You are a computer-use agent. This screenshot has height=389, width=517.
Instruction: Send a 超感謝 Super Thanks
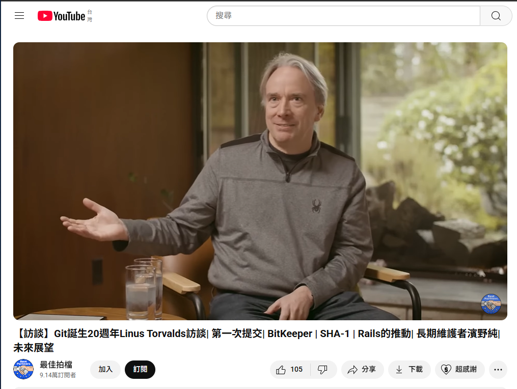tap(460, 370)
